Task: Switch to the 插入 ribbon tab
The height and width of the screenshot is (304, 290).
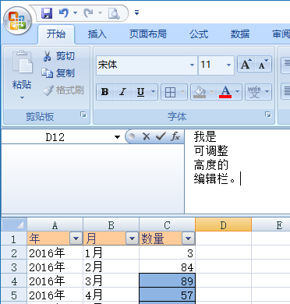Action: click(97, 34)
